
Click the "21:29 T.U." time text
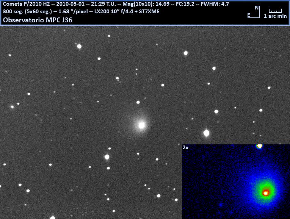click(x=103, y=4)
